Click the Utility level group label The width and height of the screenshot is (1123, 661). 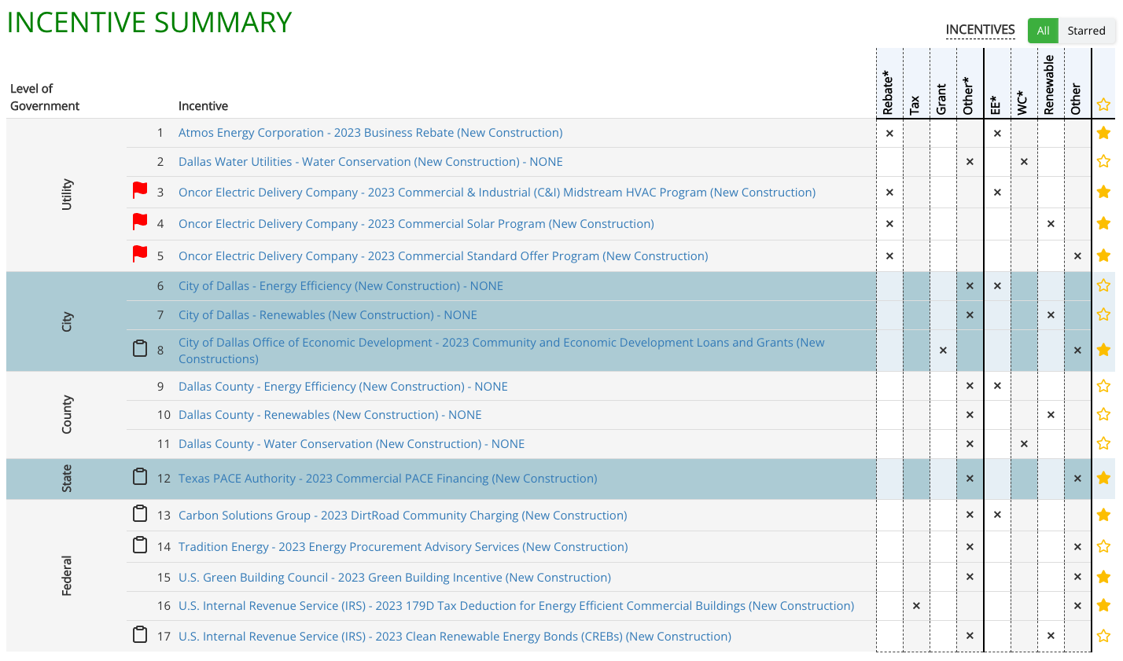coord(67,194)
